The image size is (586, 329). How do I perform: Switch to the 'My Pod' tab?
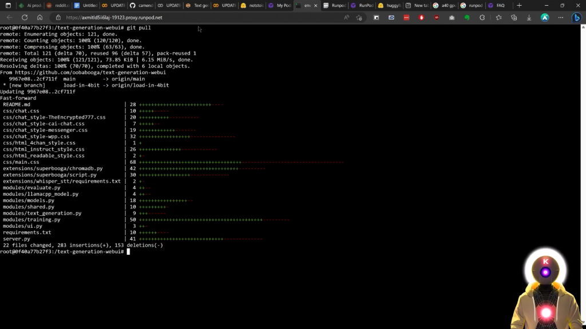click(280, 5)
